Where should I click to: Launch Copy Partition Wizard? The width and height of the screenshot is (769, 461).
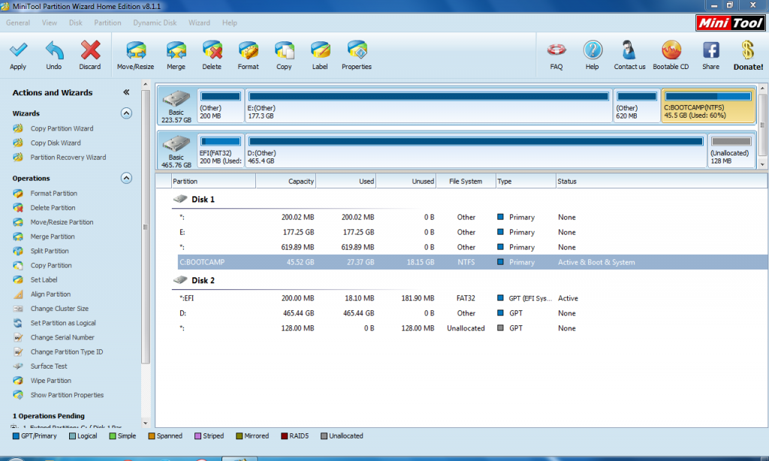tap(62, 128)
